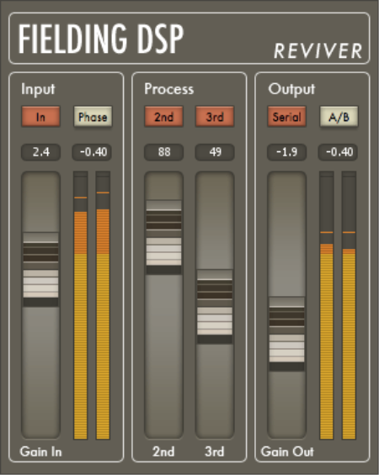The image size is (379, 475).
Task: Click the 3rd label below the slider
Action: click(215, 451)
